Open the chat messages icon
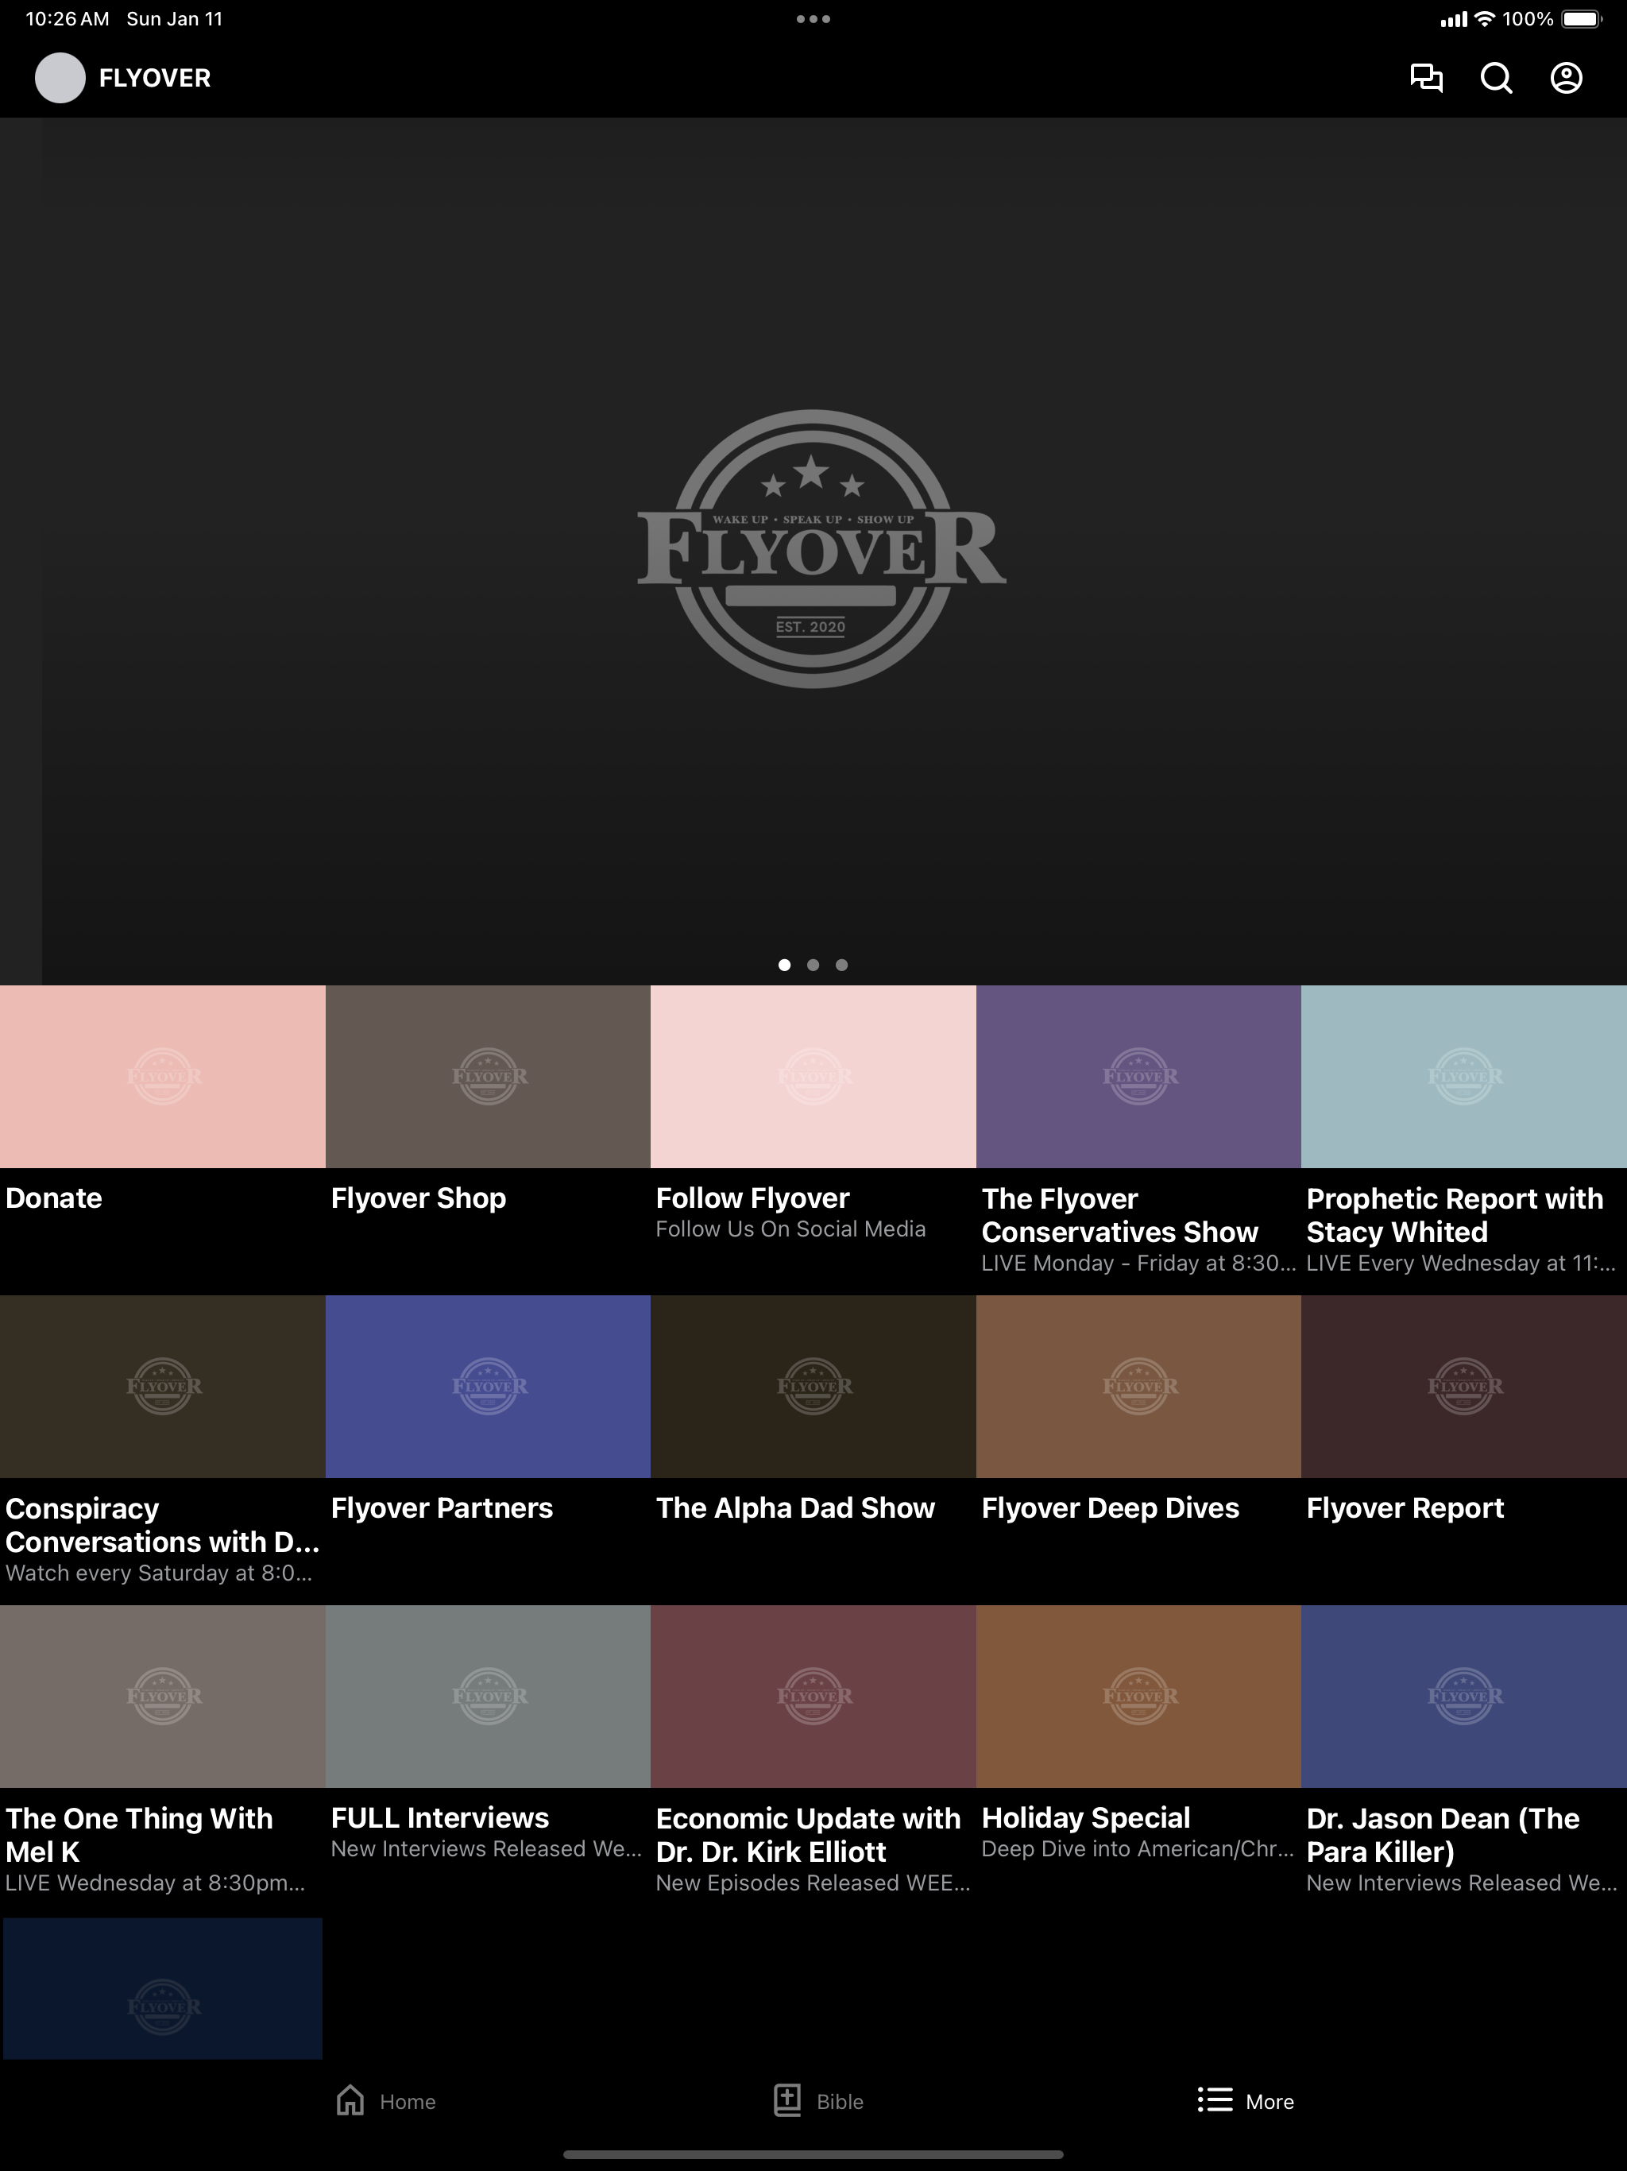This screenshot has height=2171, width=1627. (x=1426, y=78)
